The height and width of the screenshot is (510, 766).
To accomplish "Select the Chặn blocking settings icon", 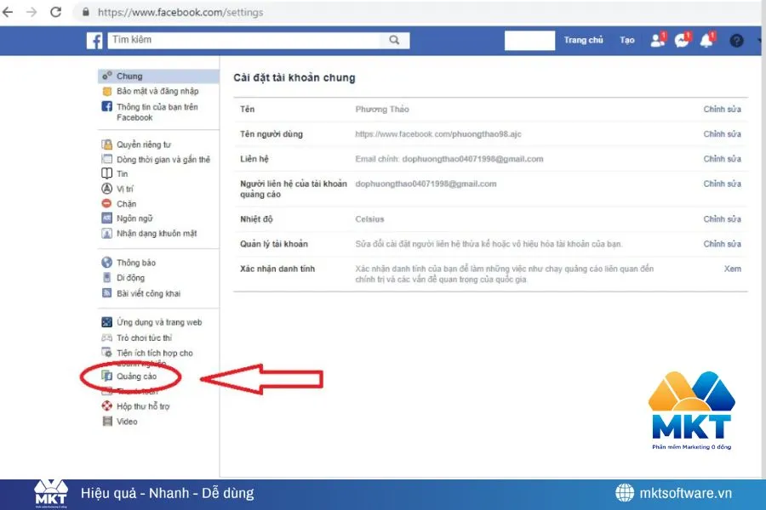I will (x=106, y=203).
